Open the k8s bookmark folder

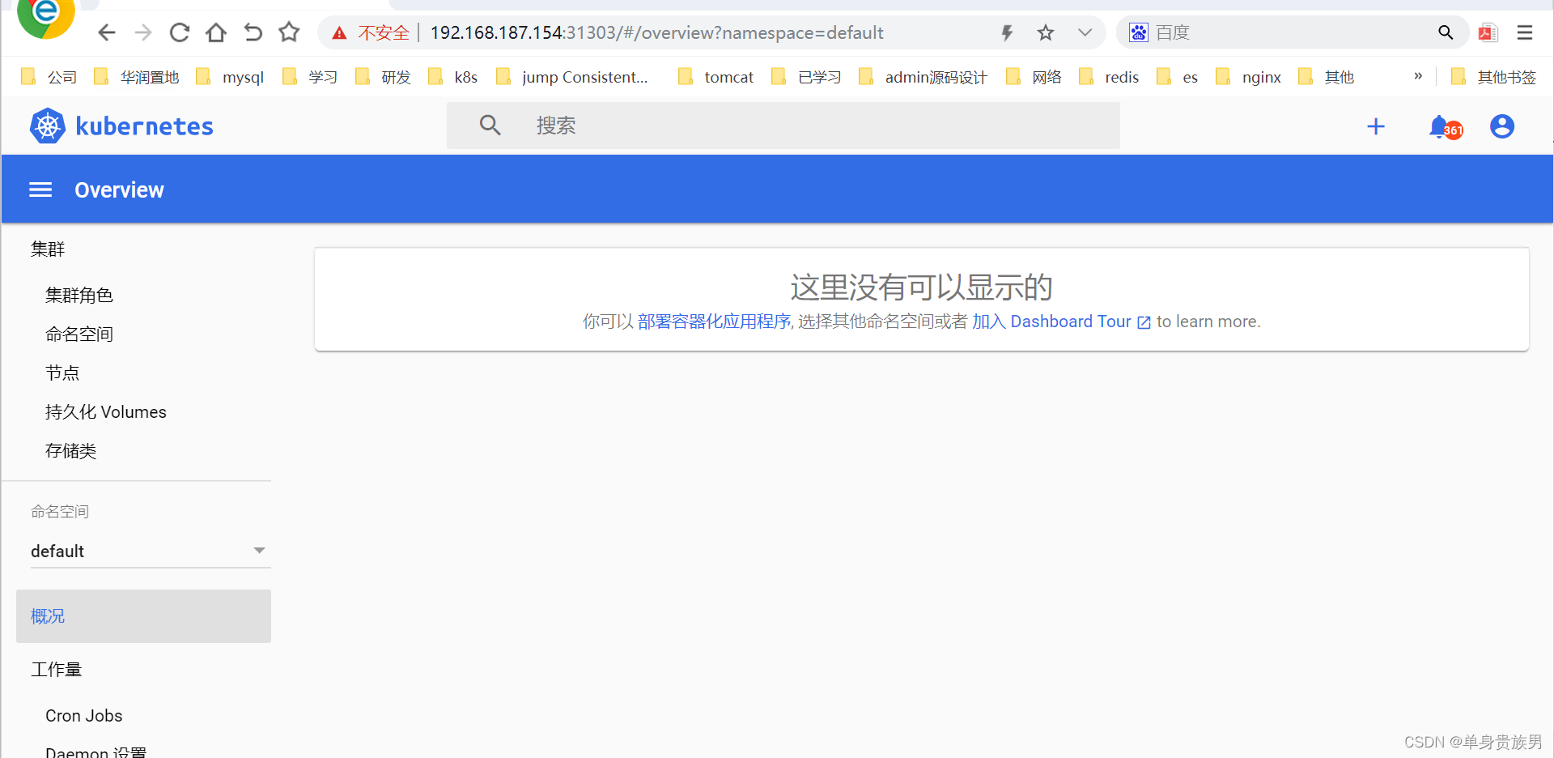452,77
